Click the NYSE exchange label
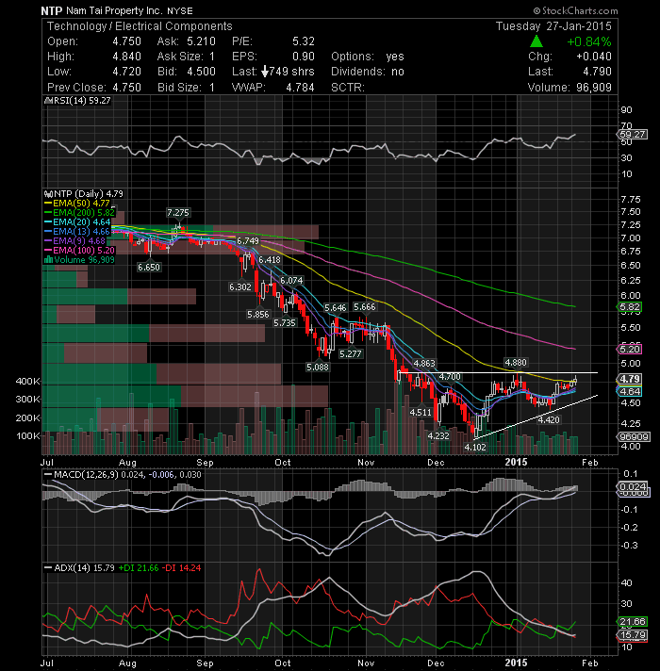This screenshot has height=671, width=660. (180, 10)
